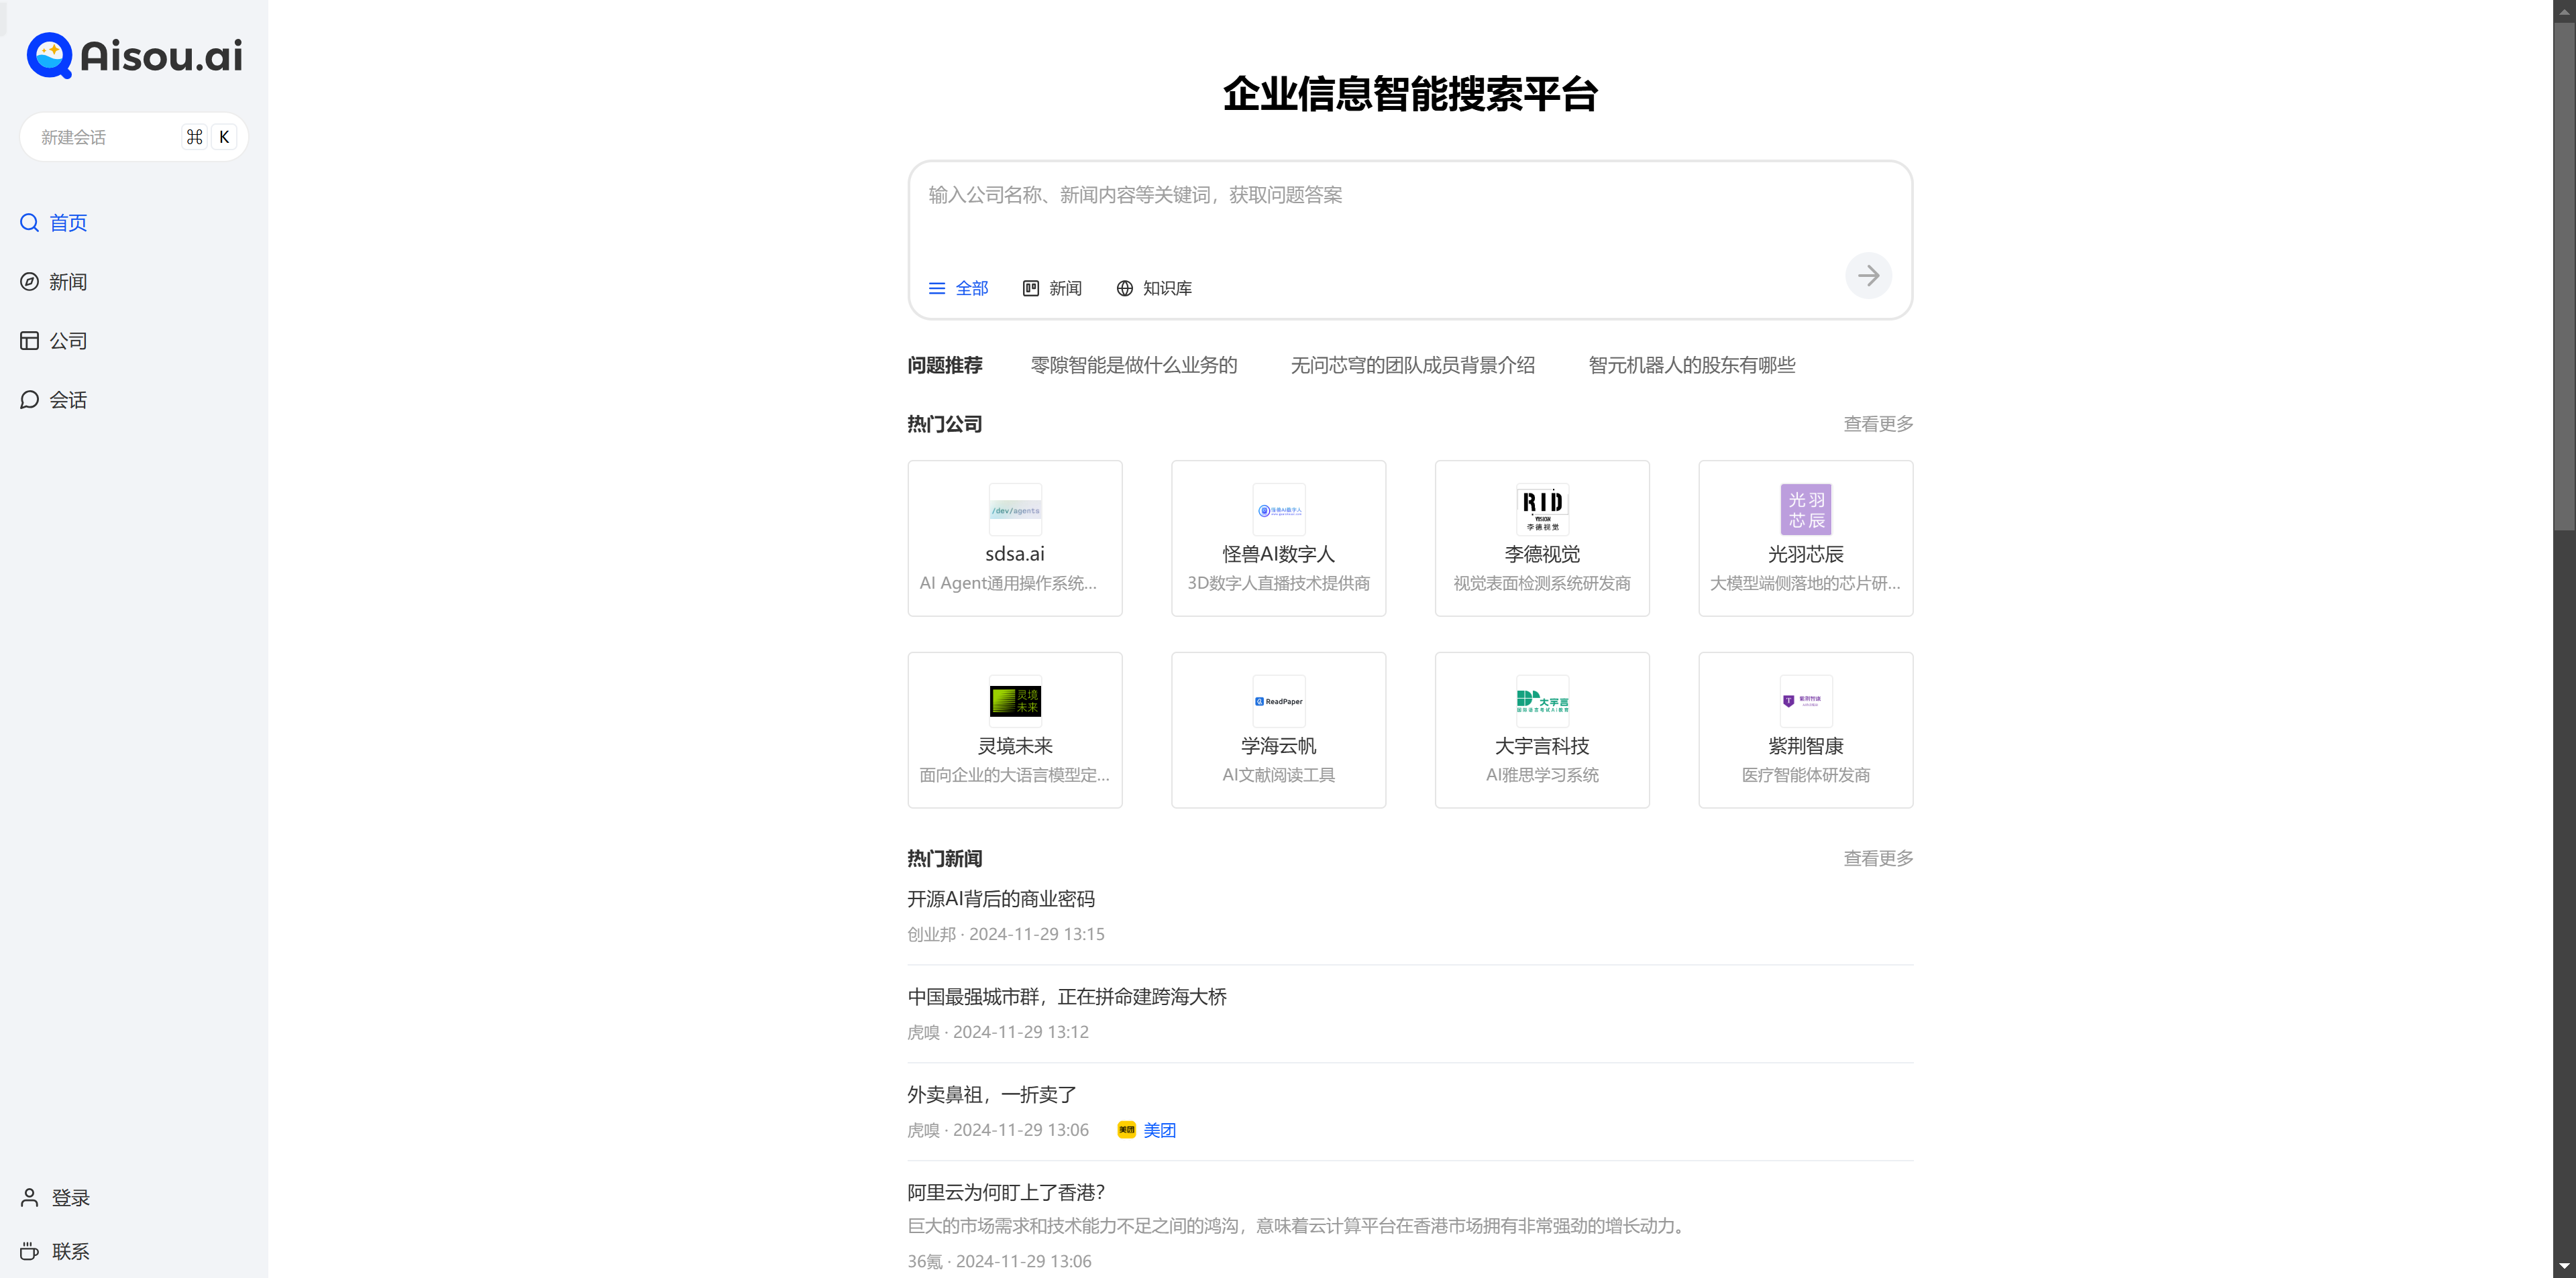Viewport: 2576px width, 1278px height.
Task: Open the 会话 section from the sidebar
Action: tap(67, 400)
